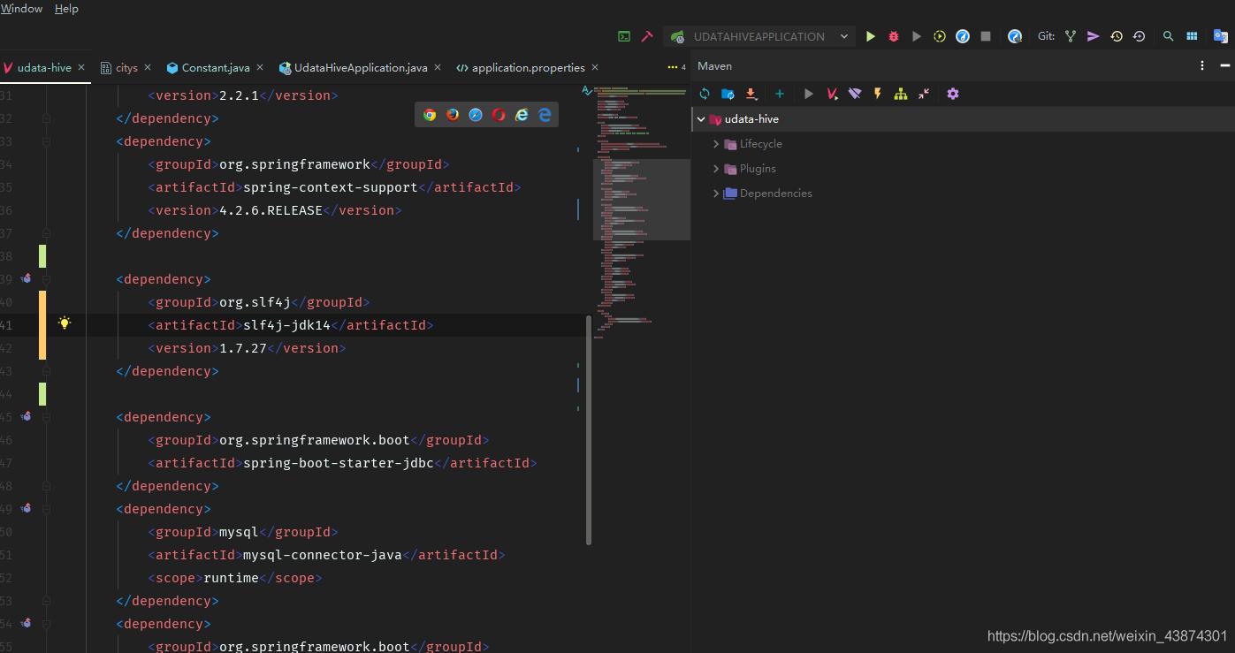This screenshot has height=653, width=1235.
Task: Open the Help menu
Action: pyautogui.click(x=66, y=9)
